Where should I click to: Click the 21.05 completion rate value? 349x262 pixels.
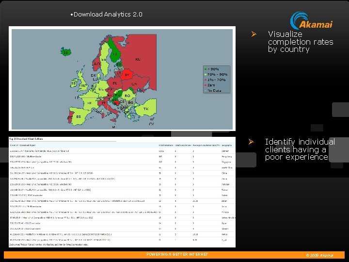(x=195, y=201)
